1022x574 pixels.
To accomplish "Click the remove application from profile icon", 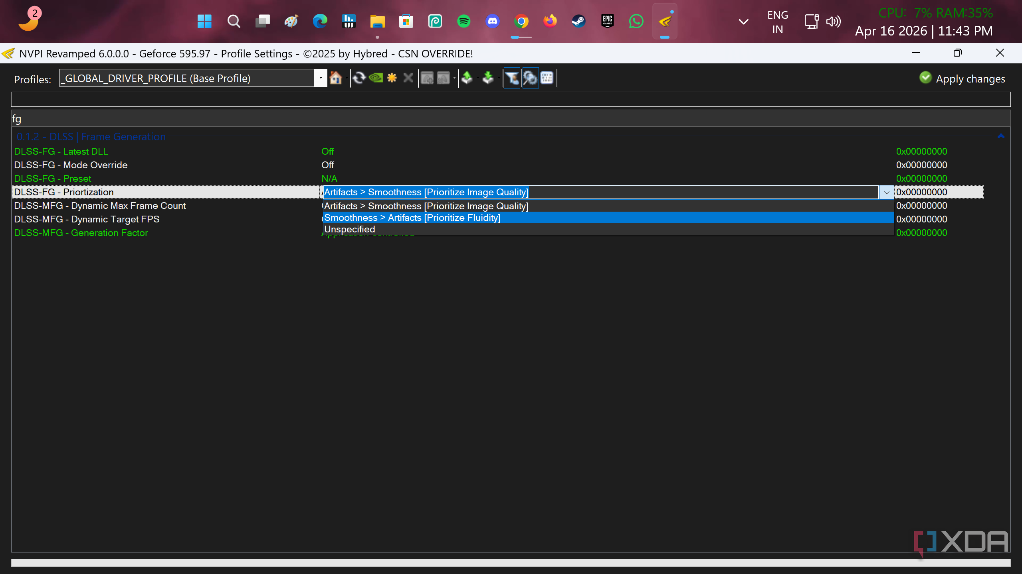I will click(443, 78).
